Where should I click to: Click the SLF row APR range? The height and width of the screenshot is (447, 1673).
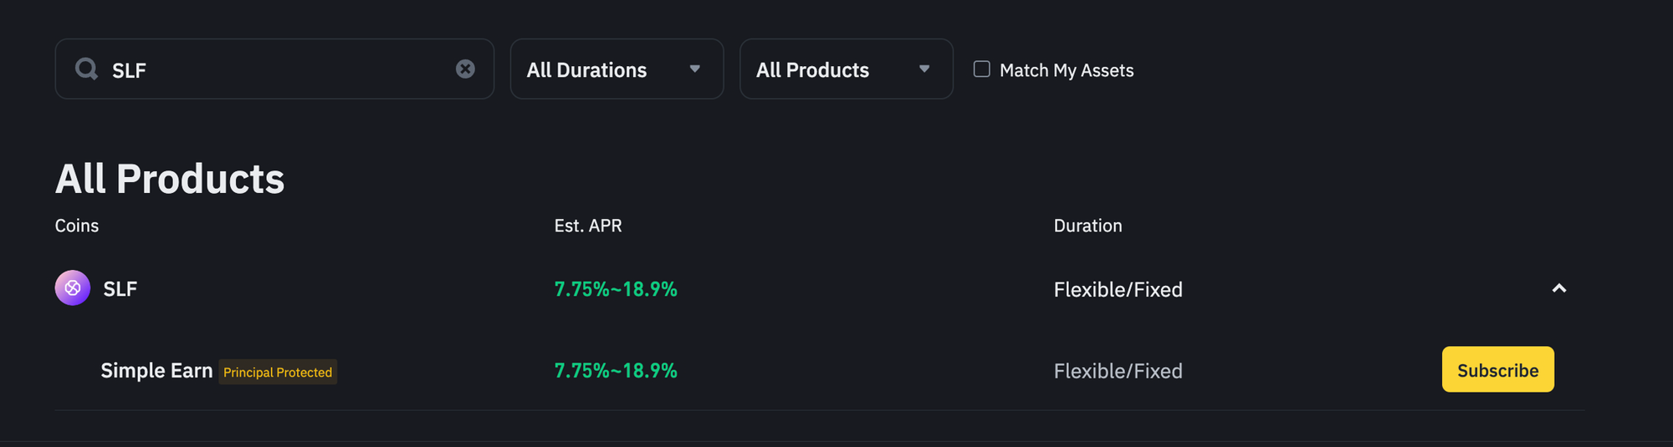click(x=616, y=289)
